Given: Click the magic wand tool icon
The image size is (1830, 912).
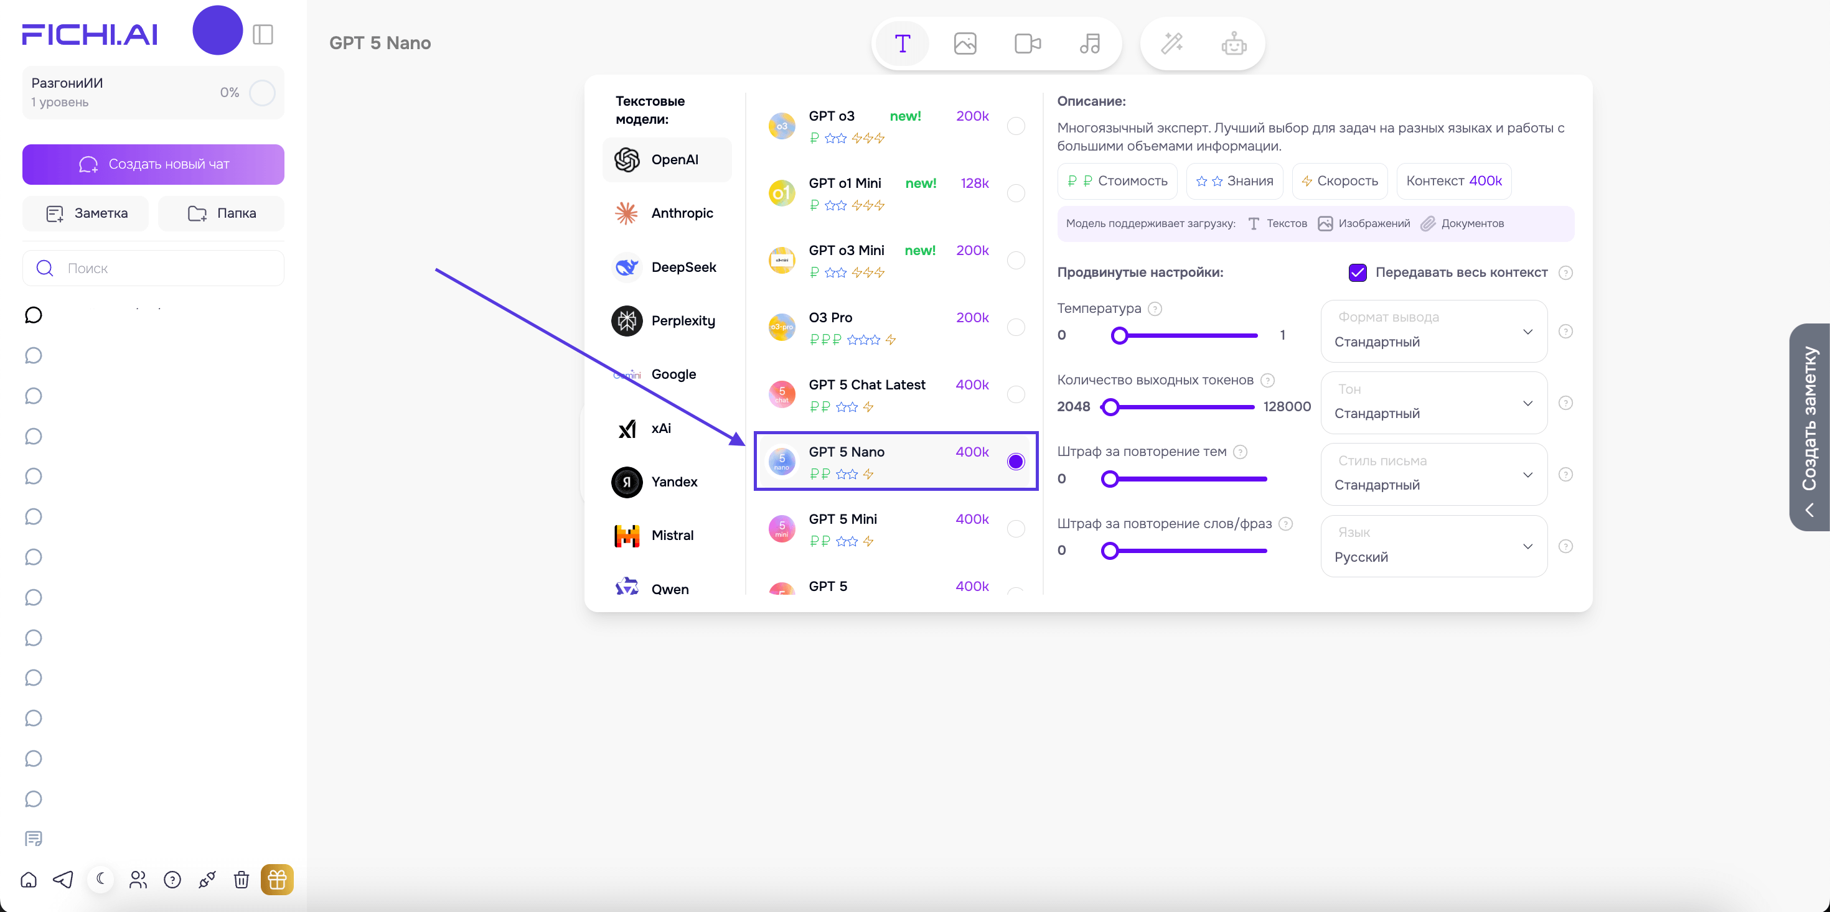Looking at the screenshot, I should click(x=1171, y=44).
